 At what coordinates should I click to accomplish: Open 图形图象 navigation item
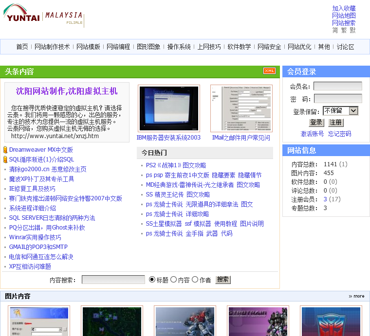coord(148,47)
